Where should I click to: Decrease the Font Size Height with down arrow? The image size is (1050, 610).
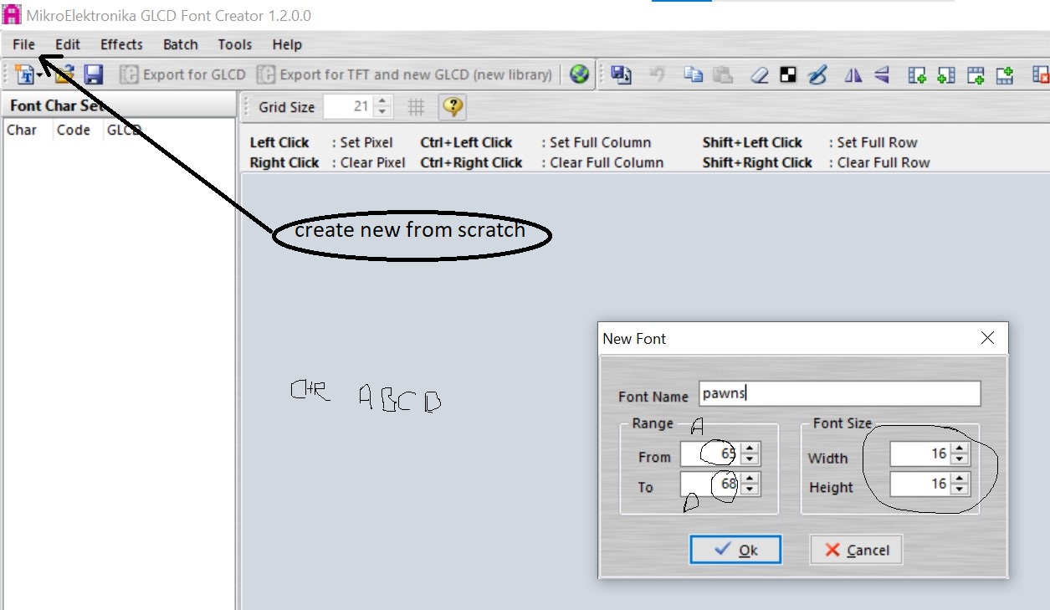(x=960, y=489)
